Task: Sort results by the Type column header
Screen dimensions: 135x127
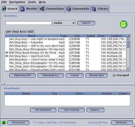Action: (63, 36)
